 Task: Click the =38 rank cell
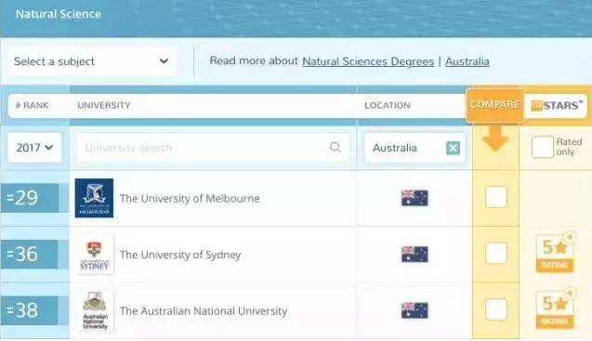(x=30, y=310)
